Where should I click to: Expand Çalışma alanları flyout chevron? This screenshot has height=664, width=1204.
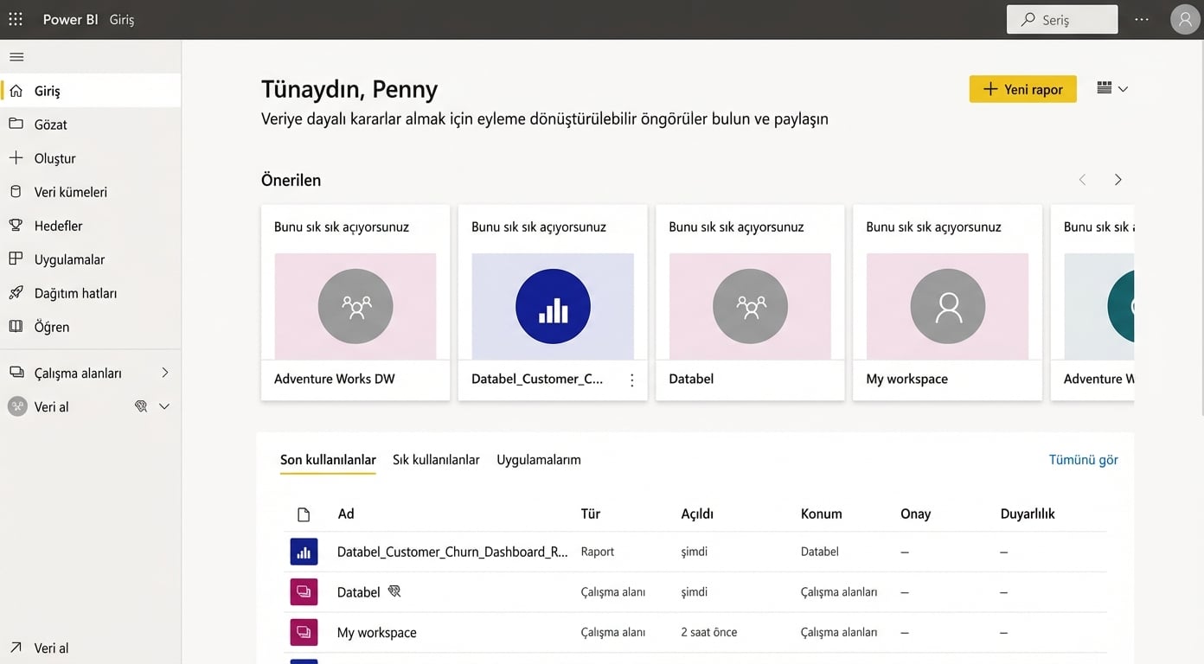click(x=165, y=373)
